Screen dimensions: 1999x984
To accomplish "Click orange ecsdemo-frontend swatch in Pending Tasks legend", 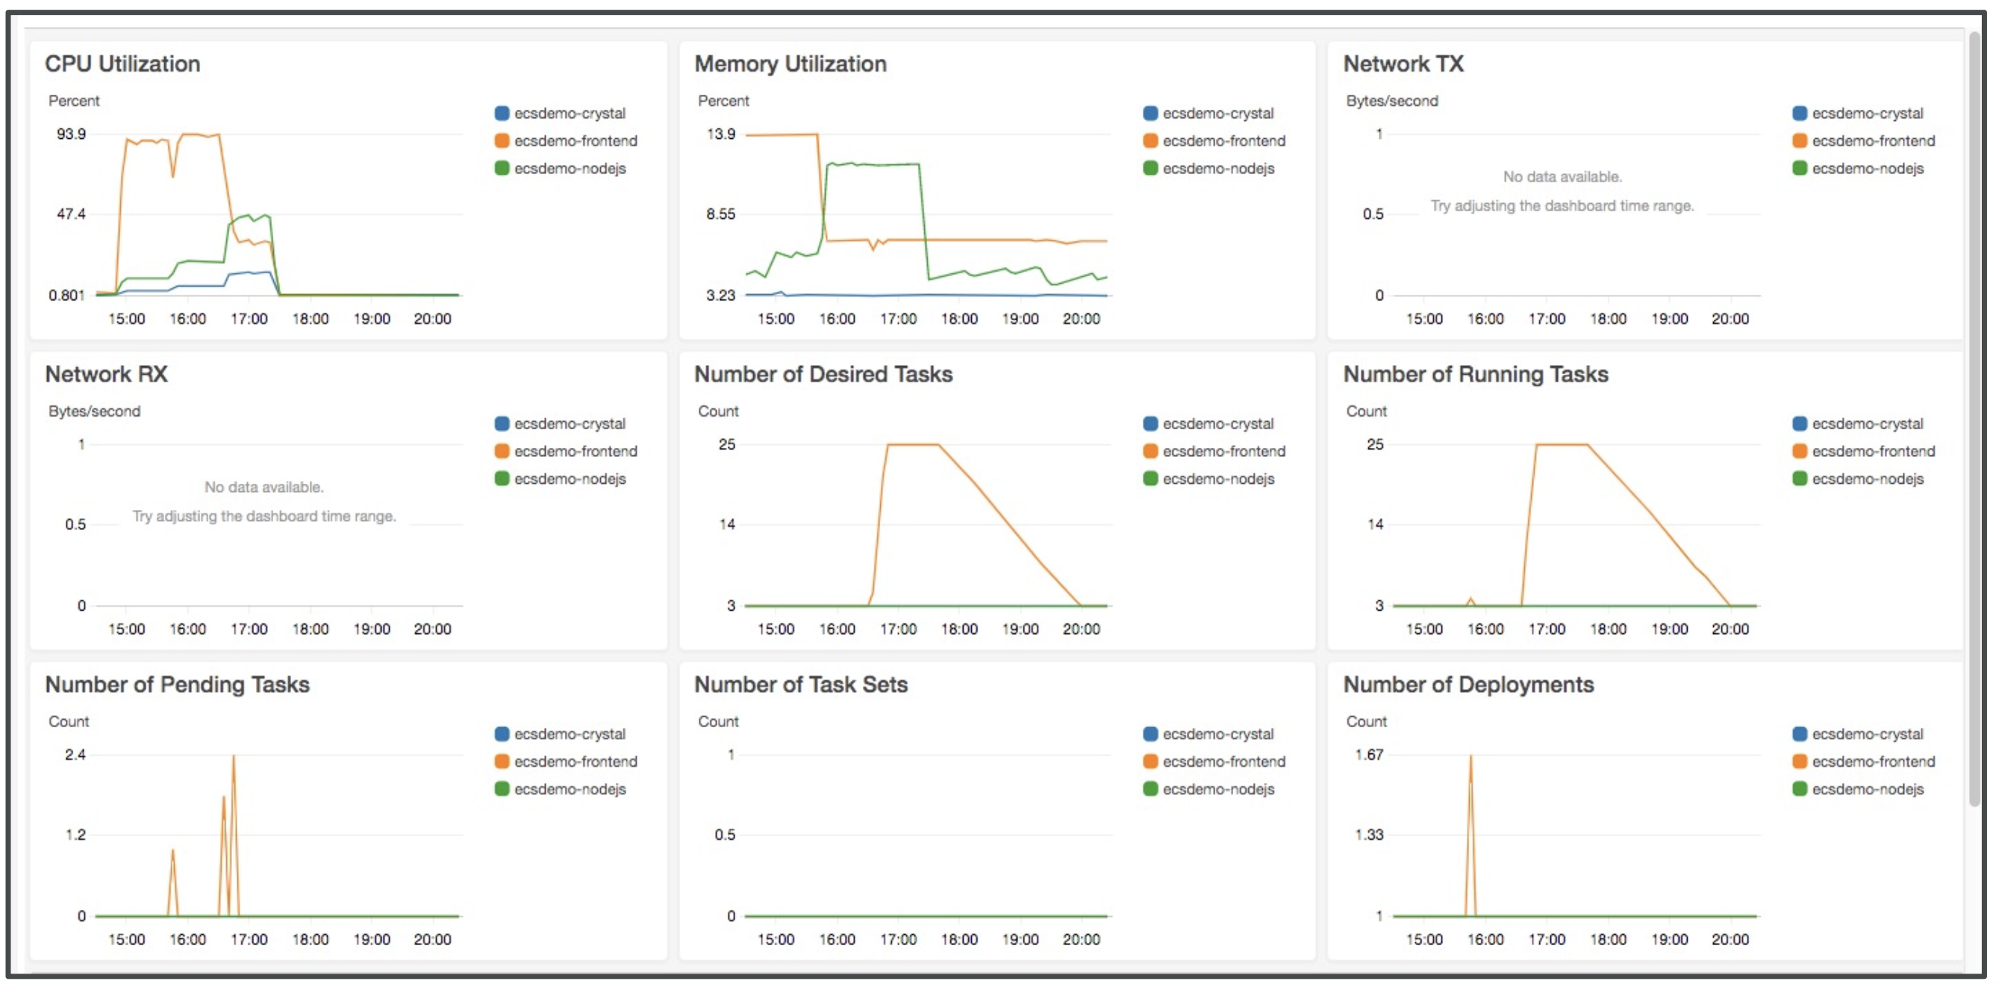I will (x=502, y=762).
